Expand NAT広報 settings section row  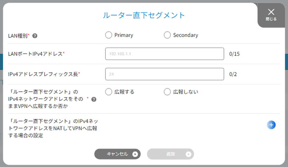pos(144,128)
